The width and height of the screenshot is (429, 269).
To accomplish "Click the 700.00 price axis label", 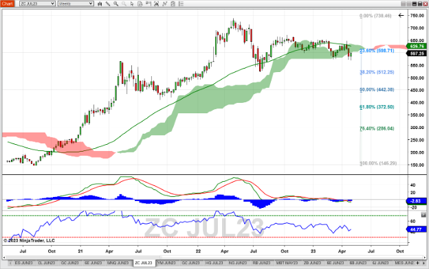I will tap(417, 28).
